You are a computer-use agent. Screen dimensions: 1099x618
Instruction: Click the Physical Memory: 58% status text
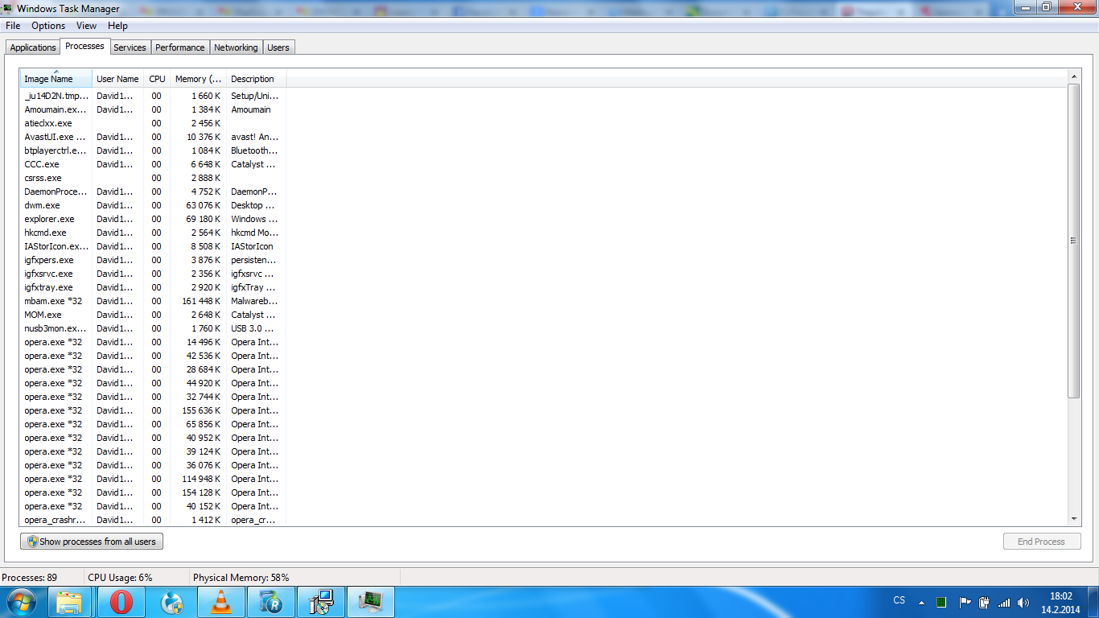pyautogui.click(x=241, y=578)
